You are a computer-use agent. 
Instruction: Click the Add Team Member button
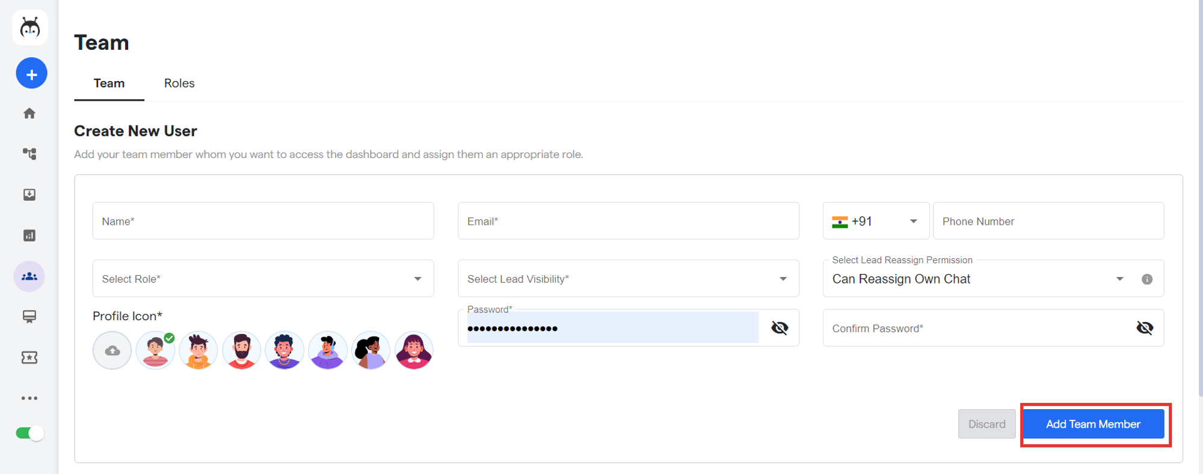[x=1093, y=424]
